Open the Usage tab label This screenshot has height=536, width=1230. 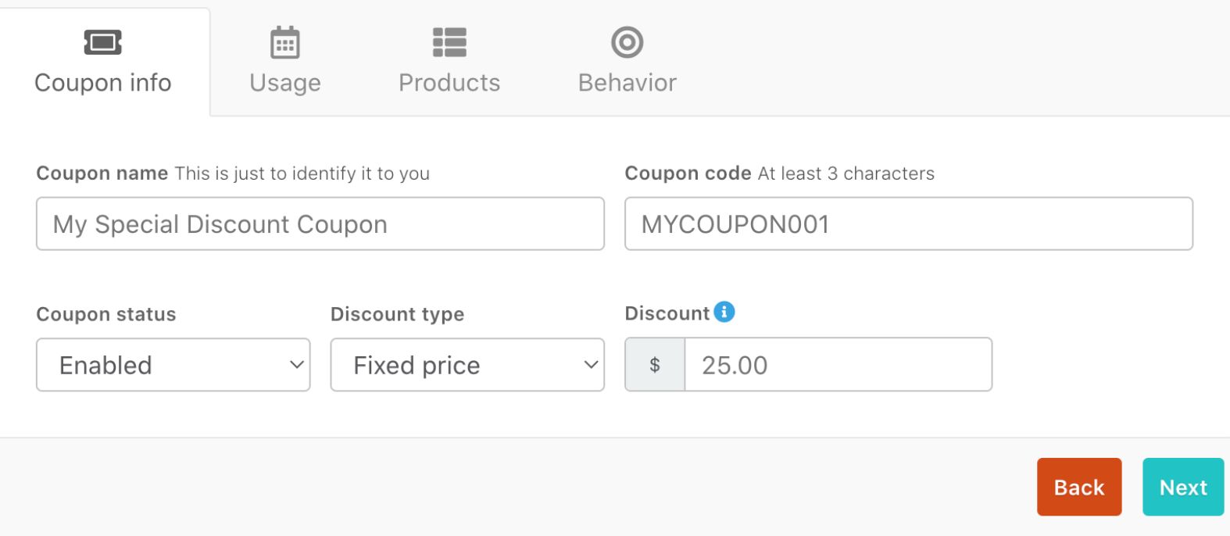(285, 83)
